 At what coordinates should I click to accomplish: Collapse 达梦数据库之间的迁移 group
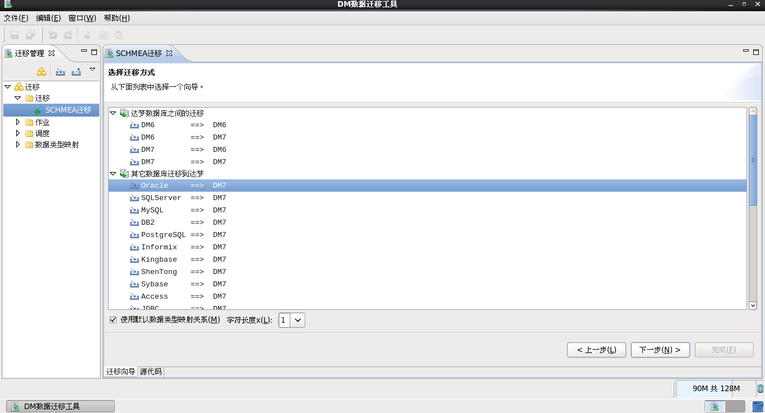(113, 113)
